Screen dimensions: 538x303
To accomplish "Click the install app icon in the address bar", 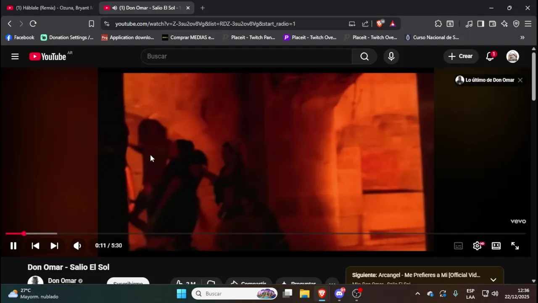I will coord(352,24).
